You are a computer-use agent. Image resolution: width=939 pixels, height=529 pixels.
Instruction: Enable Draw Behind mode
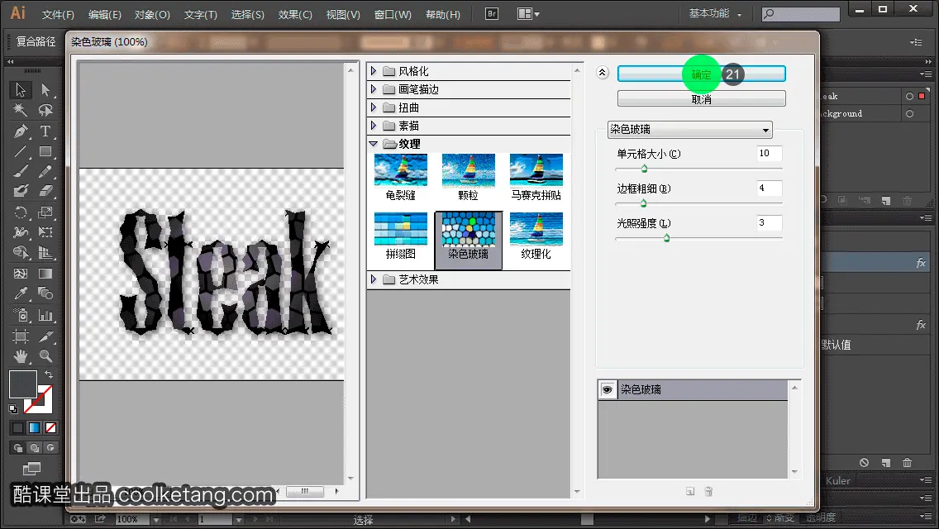[35, 447]
